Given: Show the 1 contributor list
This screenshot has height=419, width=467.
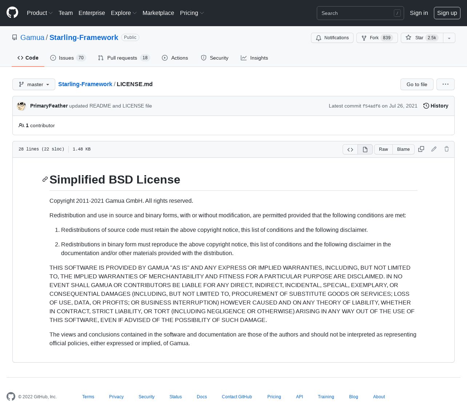Looking at the screenshot, I should click(37, 125).
